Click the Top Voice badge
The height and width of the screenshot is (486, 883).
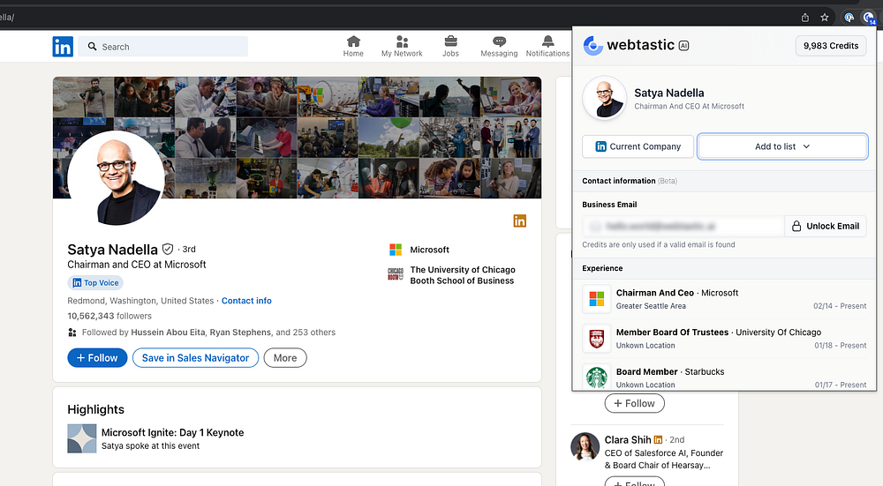point(95,283)
